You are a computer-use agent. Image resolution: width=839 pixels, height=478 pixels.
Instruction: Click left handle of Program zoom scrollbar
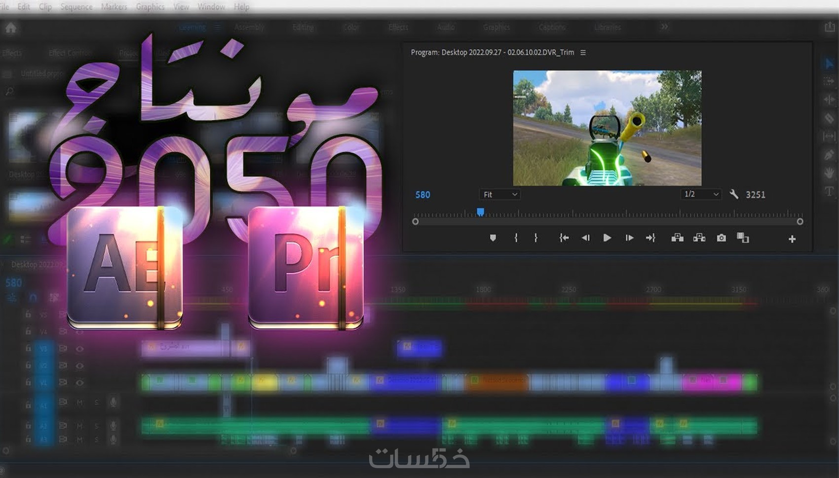(x=415, y=222)
